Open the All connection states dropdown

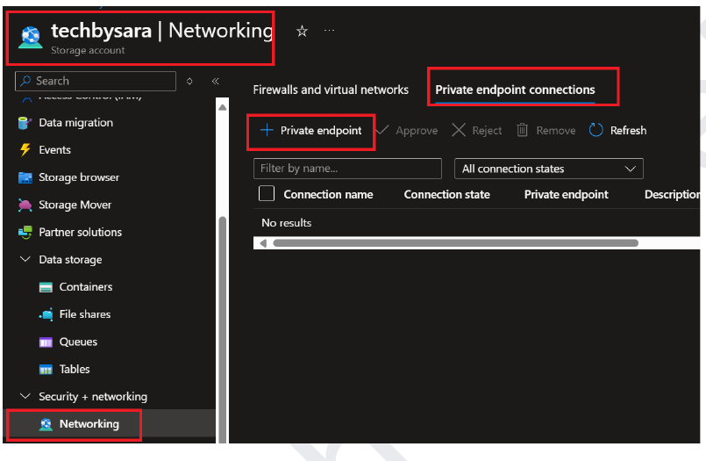pyautogui.click(x=548, y=169)
